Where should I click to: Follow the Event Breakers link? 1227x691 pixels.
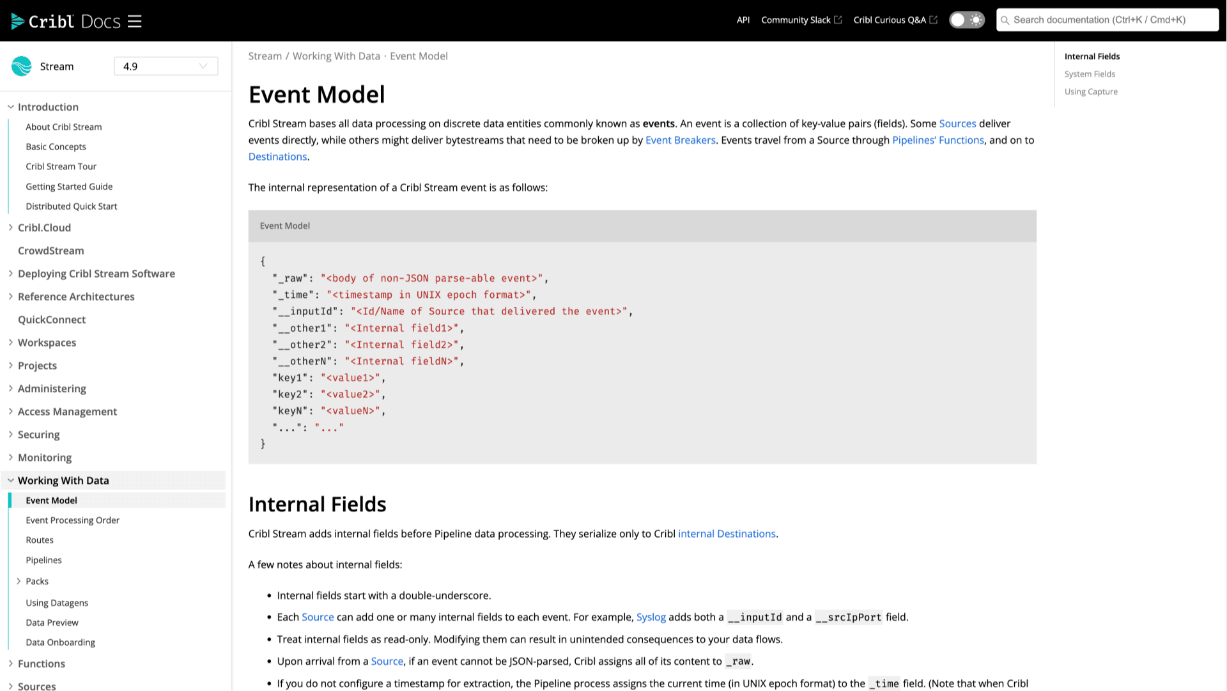680,140
